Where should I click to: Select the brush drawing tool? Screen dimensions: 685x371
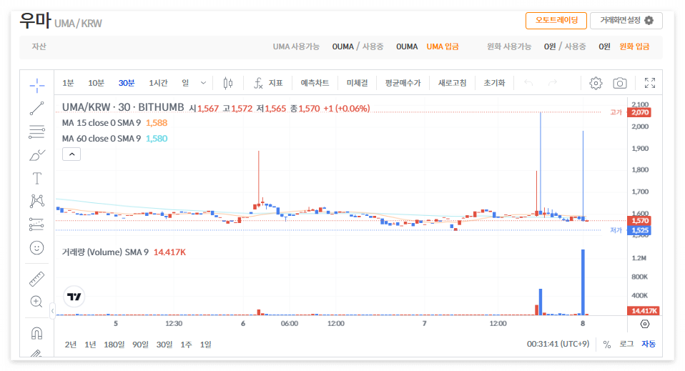click(37, 154)
